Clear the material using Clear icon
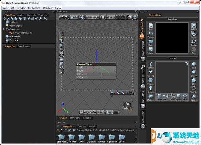 click(x=151, y=27)
